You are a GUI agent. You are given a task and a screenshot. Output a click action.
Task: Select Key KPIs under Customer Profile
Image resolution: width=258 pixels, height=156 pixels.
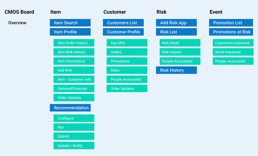pyautogui.click(x=127, y=43)
